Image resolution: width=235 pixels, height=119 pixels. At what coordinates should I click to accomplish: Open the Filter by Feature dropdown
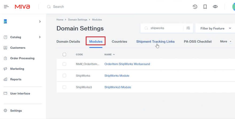pyautogui.click(x=215, y=28)
